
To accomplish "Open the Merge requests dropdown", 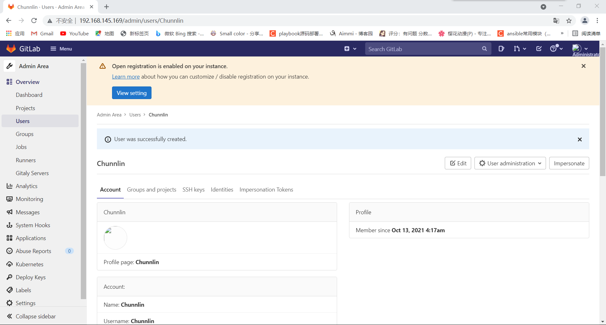I will [x=520, y=49].
